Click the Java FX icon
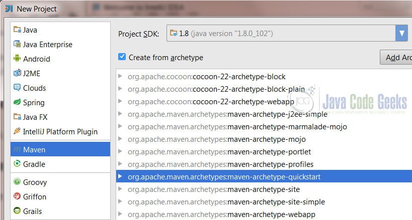 (x=17, y=117)
